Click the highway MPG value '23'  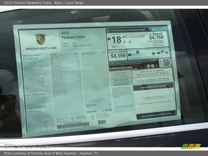click(x=130, y=42)
